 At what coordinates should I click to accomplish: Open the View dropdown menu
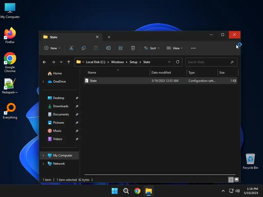pyautogui.click(x=175, y=48)
